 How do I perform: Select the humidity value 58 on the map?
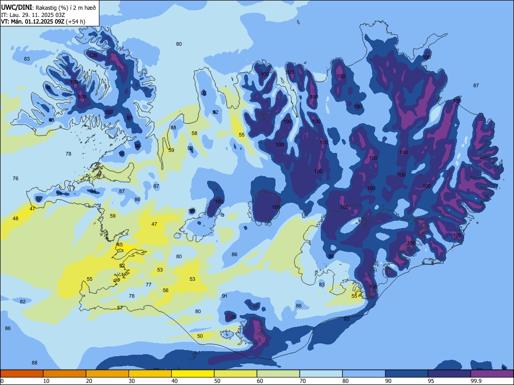pyautogui.click(x=194, y=133)
